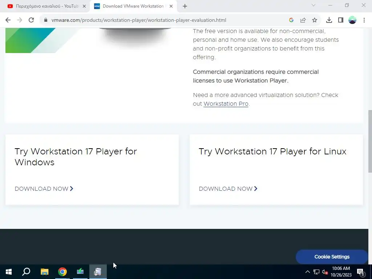Screen dimensions: 372x279
Task: Close the Download VMware Workstation tab
Action: (x=171, y=6)
